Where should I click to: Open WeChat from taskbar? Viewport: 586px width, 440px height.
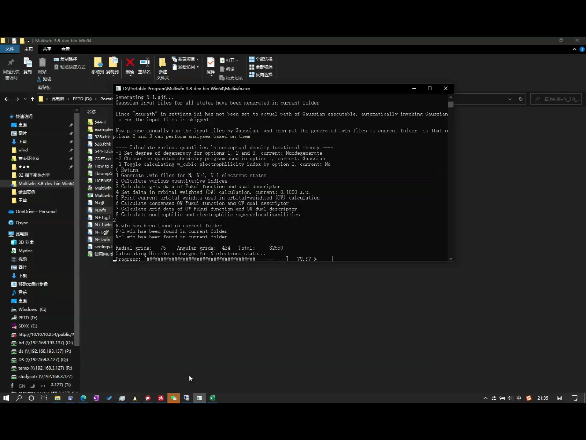click(174, 398)
